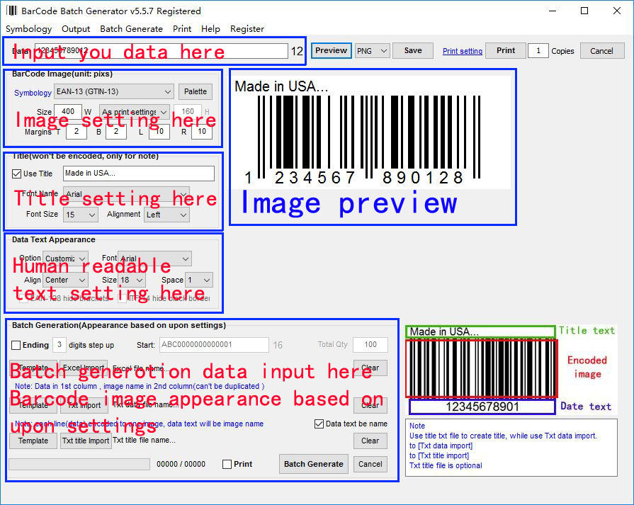
Task: Open the Help menu
Action: point(210,29)
